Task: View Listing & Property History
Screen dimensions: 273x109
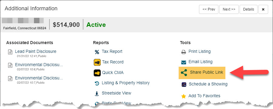Action: point(126,83)
